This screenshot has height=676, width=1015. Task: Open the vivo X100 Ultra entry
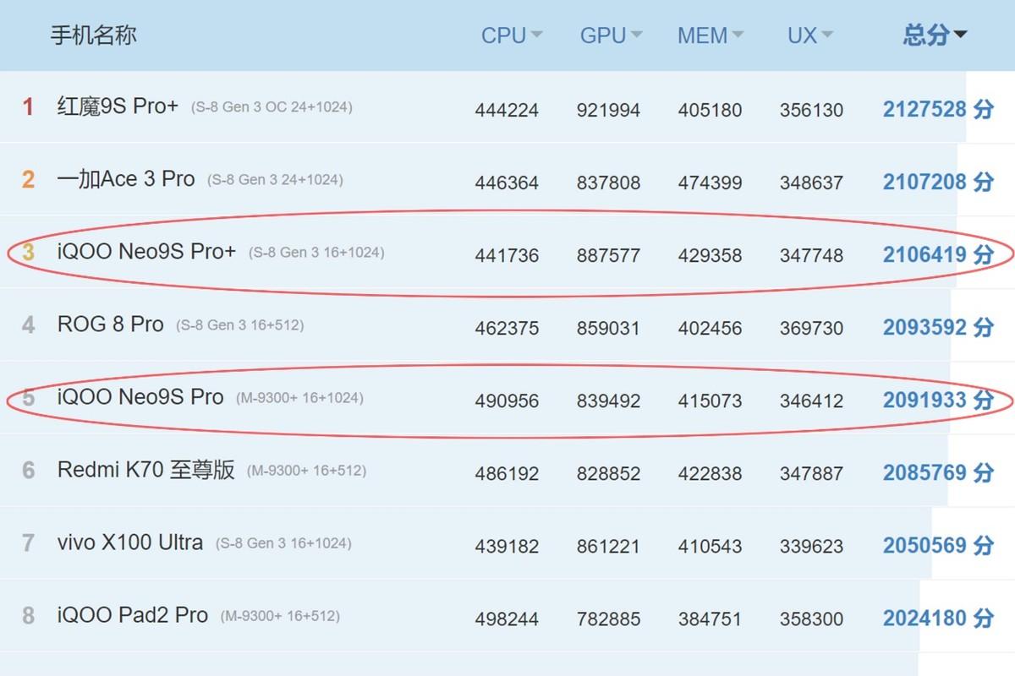click(x=129, y=542)
